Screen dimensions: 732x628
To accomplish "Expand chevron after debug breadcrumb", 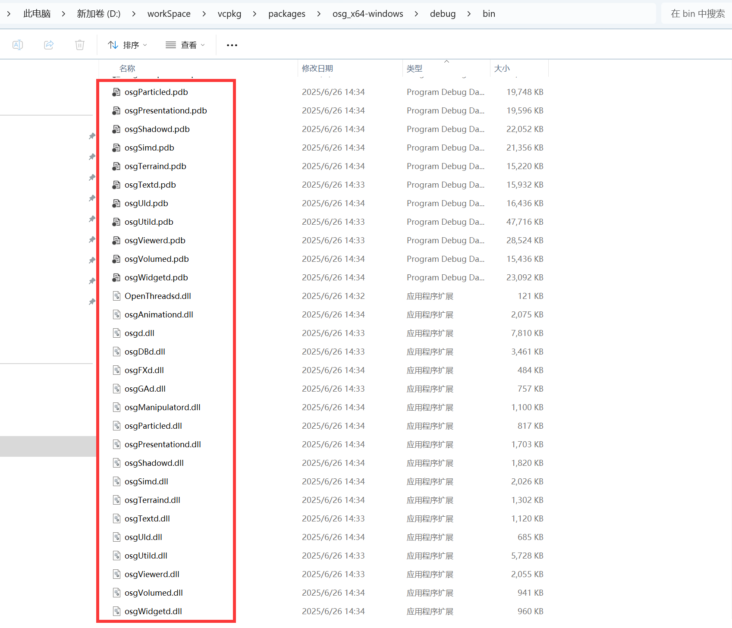I will pyautogui.click(x=469, y=14).
